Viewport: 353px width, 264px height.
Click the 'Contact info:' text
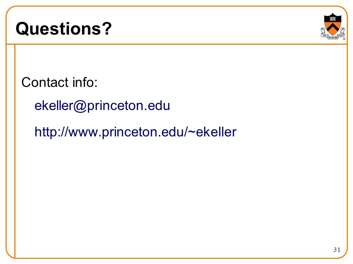point(60,82)
